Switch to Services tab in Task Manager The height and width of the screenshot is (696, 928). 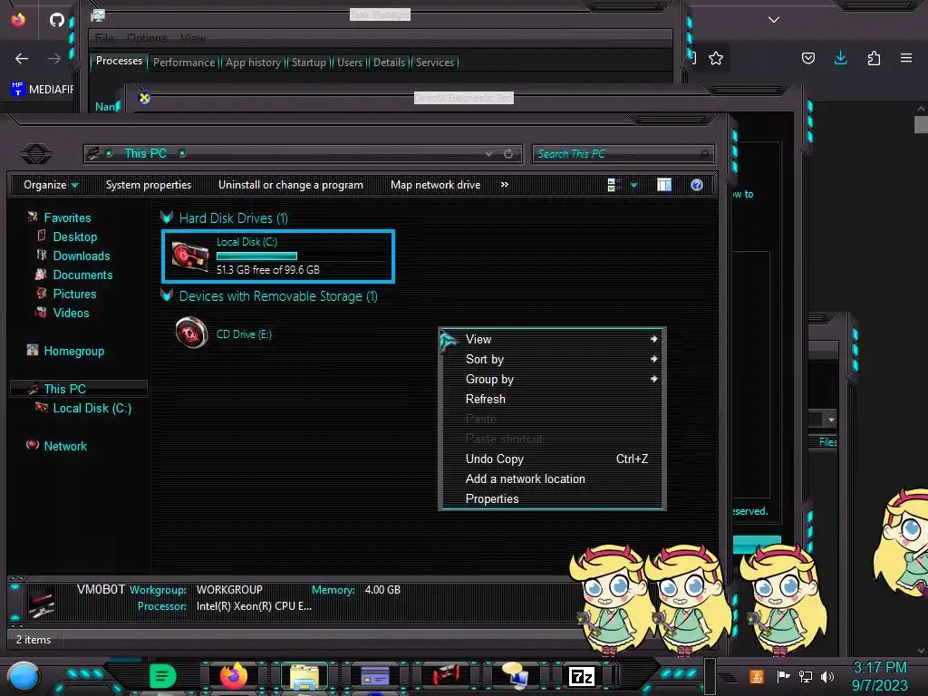coord(434,63)
